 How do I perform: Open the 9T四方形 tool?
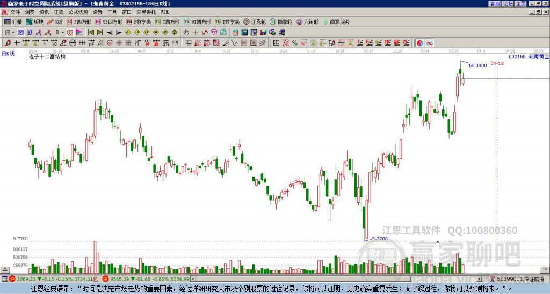click(x=197, y=21)
